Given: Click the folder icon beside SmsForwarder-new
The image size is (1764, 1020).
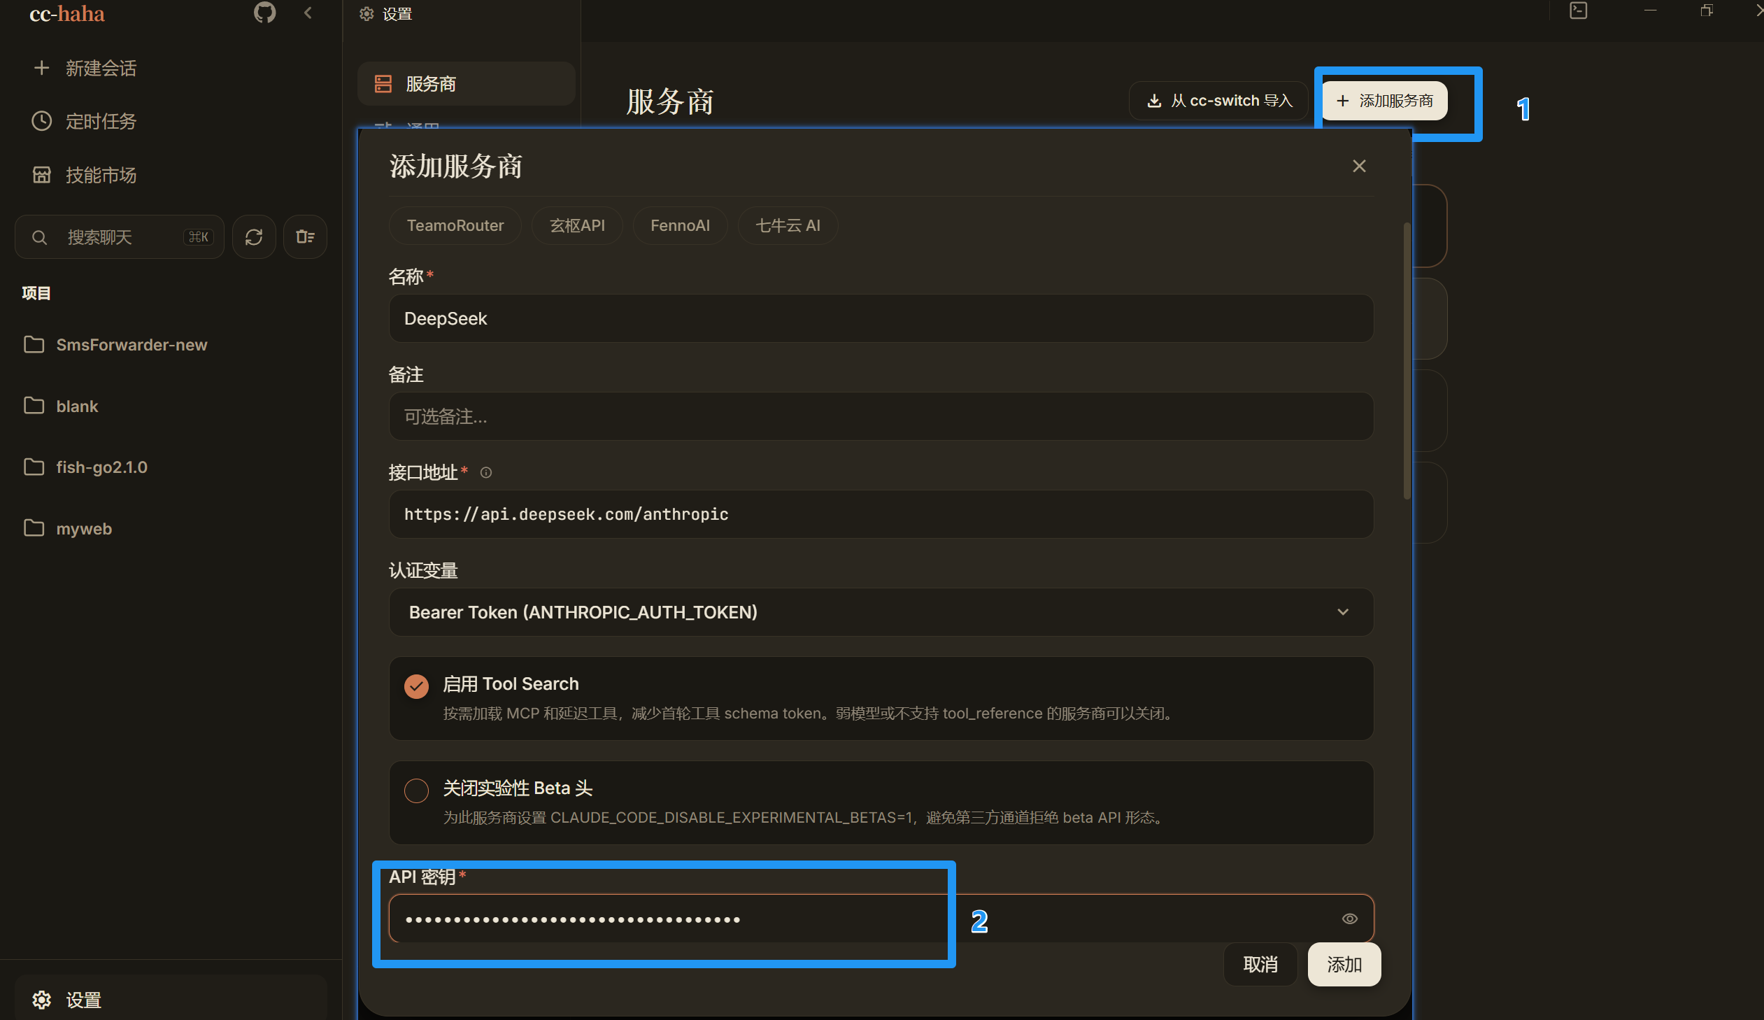Looking at the screenshot, I should coord(34,344).
